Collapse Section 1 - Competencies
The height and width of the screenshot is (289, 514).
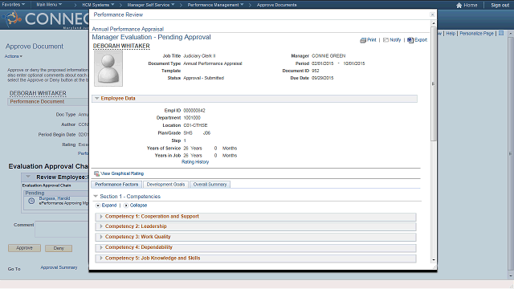(x=96, y=196)
